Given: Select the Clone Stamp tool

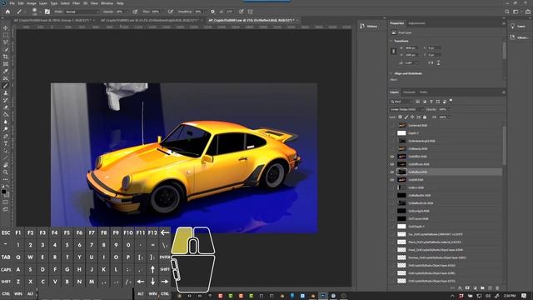Looking at the screenshot, I should click(6, 92).
